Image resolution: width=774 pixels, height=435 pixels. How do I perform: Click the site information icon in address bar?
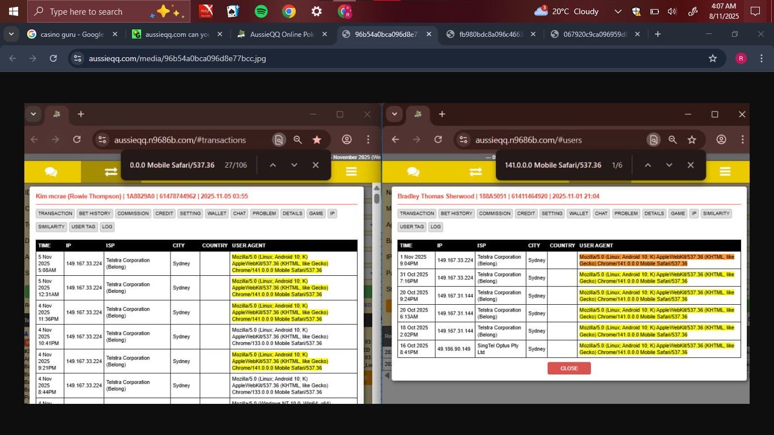click(x=78, y=58)
